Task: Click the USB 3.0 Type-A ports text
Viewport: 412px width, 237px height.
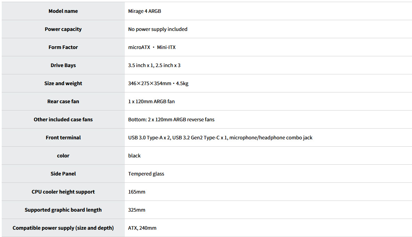Action: pyautogui.click(x=149, y=137)
